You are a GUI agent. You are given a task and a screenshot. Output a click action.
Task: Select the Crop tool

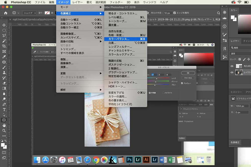pos(4,46)
